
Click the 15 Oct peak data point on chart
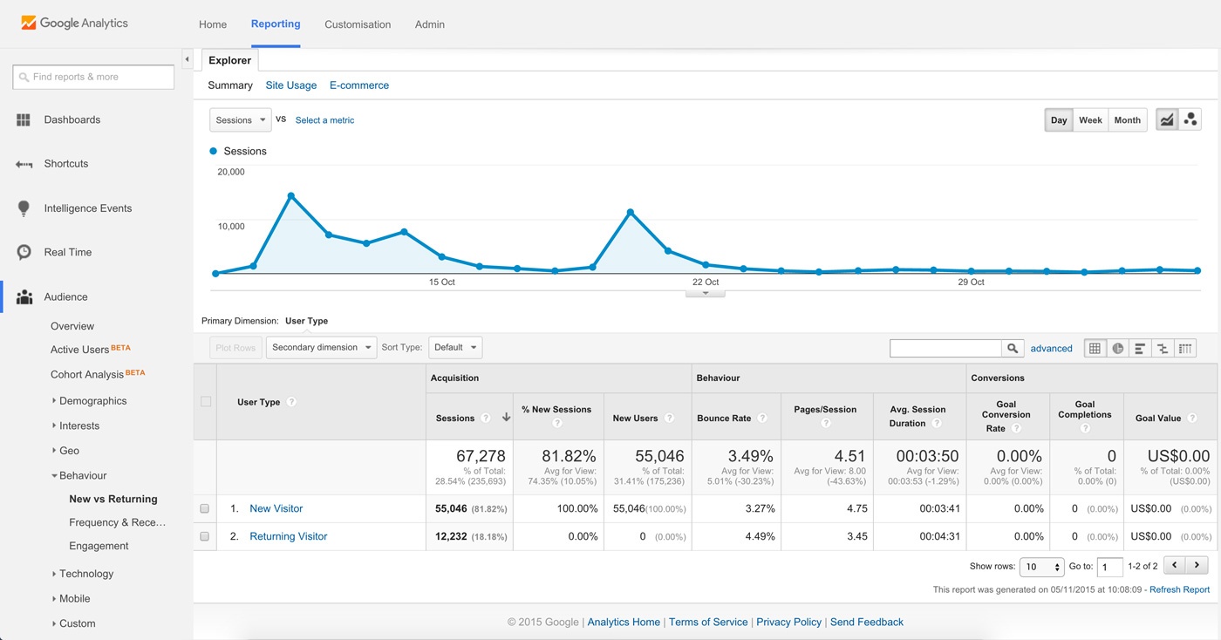[x=290, y=196]
